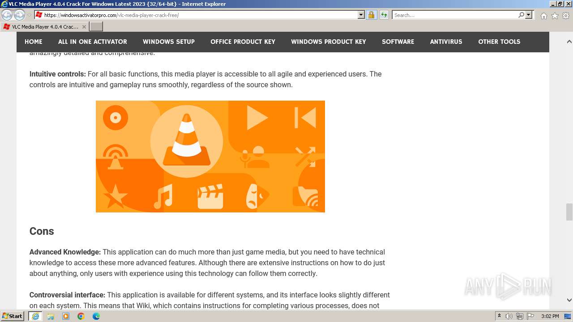Close the VLC Media Player tab
This screenshot has width=573, height=322.
pos(84,27)
